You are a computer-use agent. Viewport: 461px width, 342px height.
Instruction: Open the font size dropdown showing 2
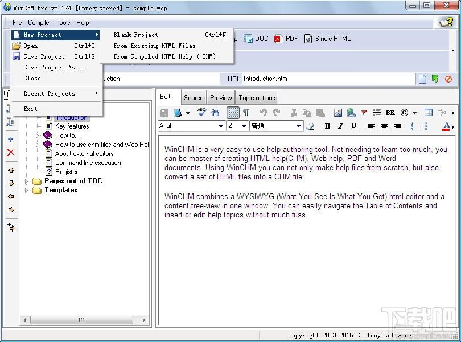[x=237, y=126]
